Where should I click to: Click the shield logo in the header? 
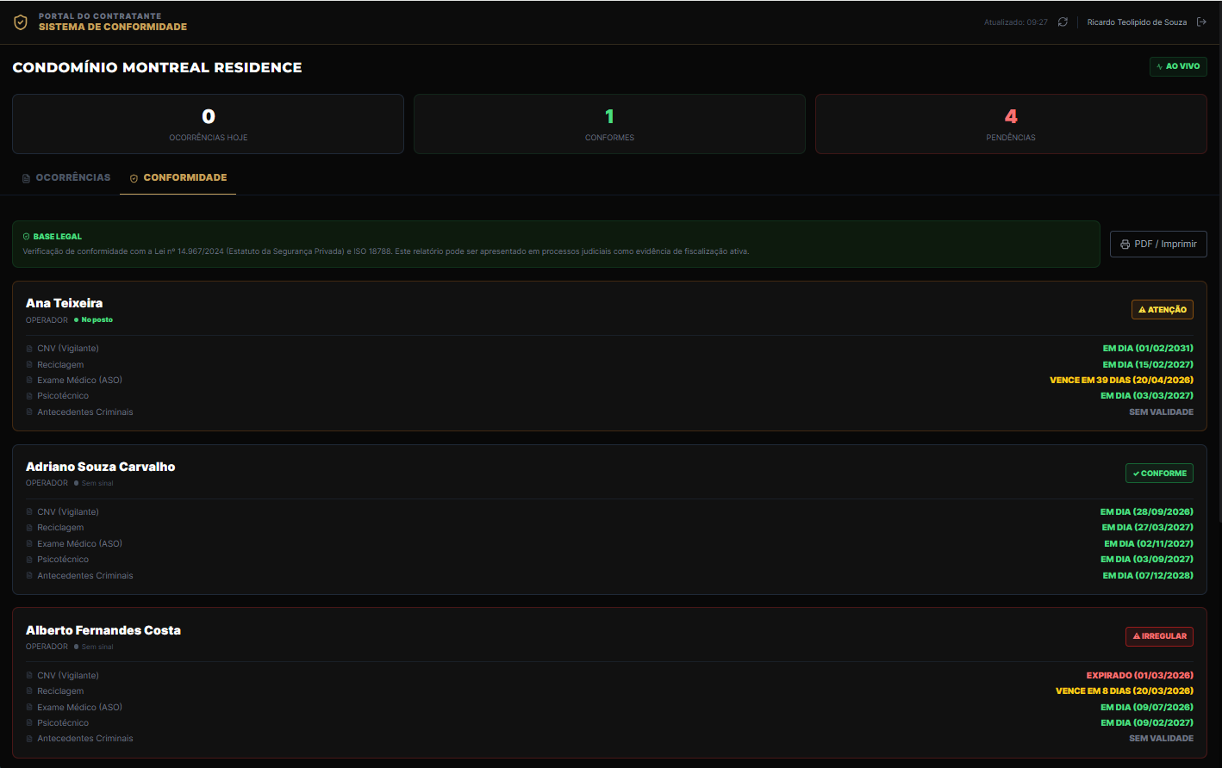tap(21, 22)
